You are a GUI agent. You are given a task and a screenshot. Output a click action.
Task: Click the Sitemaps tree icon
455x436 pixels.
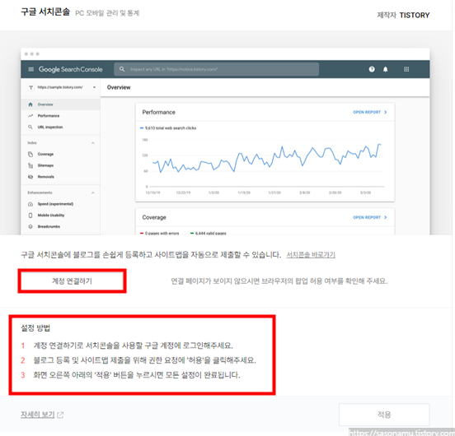[30, 165]
